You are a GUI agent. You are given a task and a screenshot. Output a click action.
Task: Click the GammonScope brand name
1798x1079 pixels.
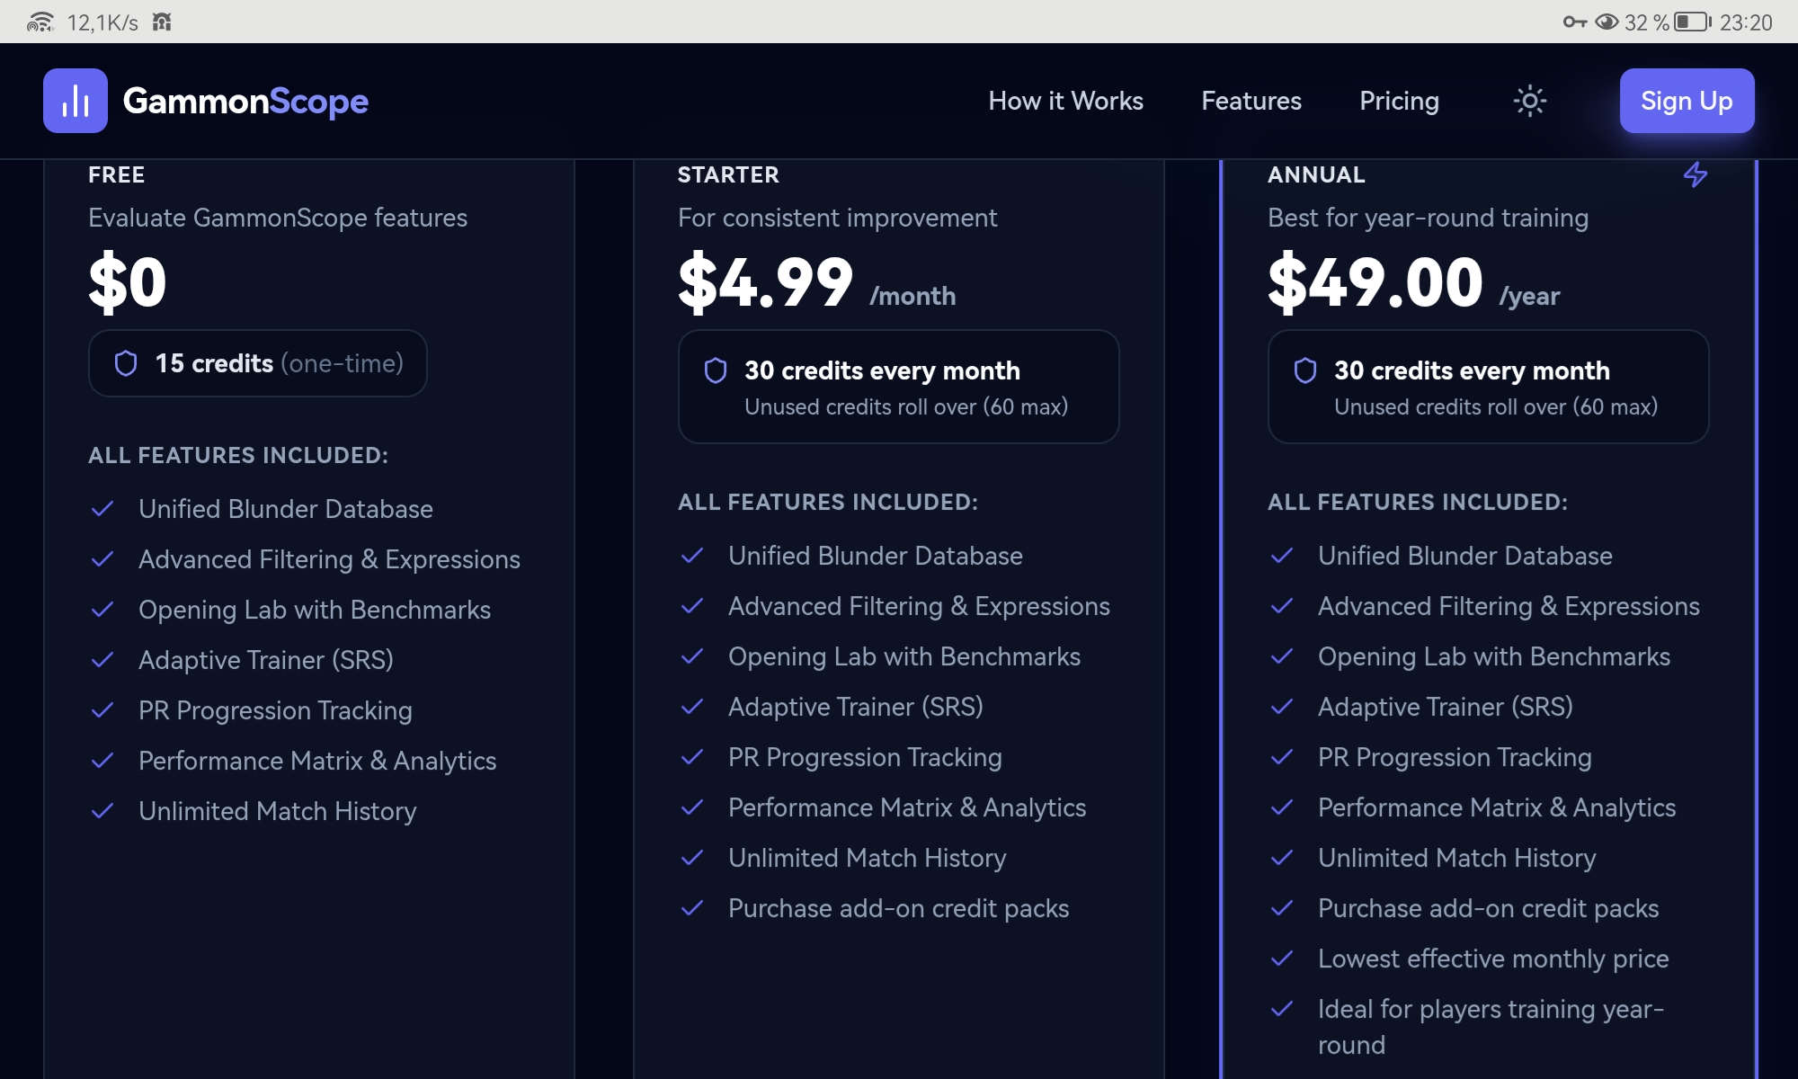tap(245, 101)
